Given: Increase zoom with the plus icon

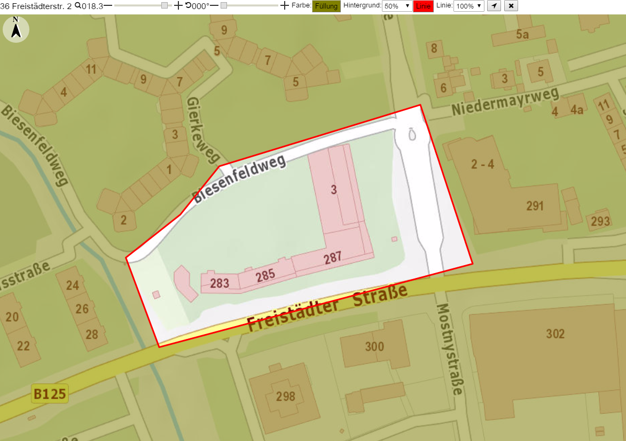Looking at the screenshot, I should click(178, 5).
